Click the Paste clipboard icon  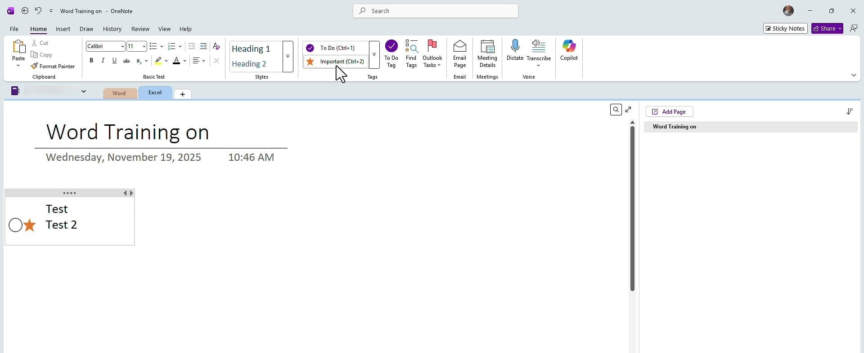coord(18,47)
